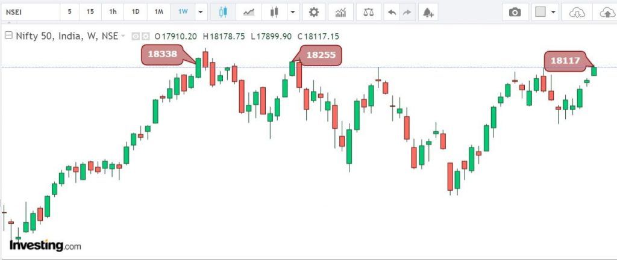Viewport: 617px width, 260px height.
Task: Open series format gear icon in legend
Action: click(x=146, y=37)
